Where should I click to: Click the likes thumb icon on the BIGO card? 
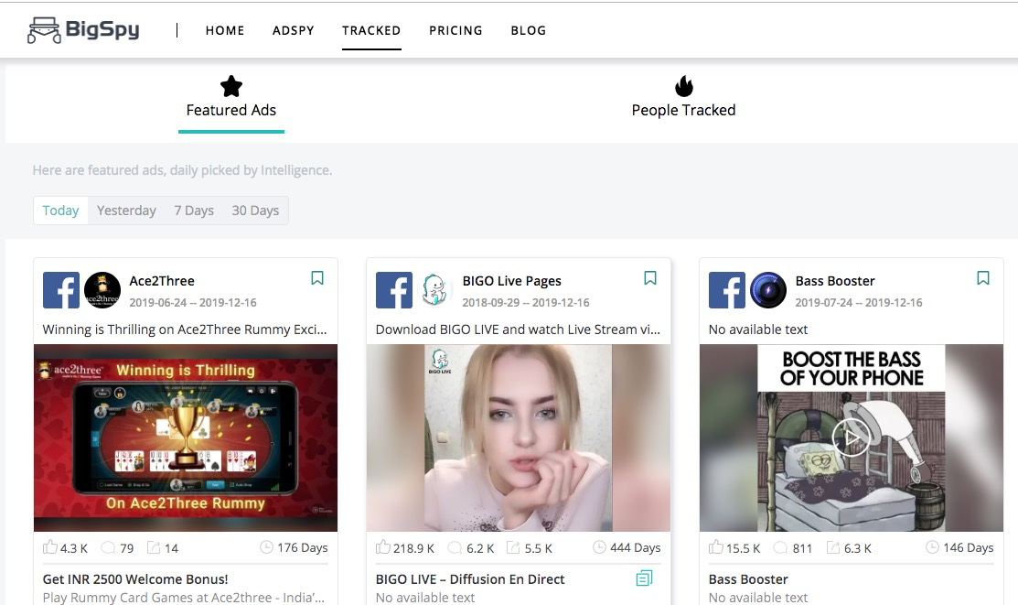pyautogui.click(x=382, y=546)
